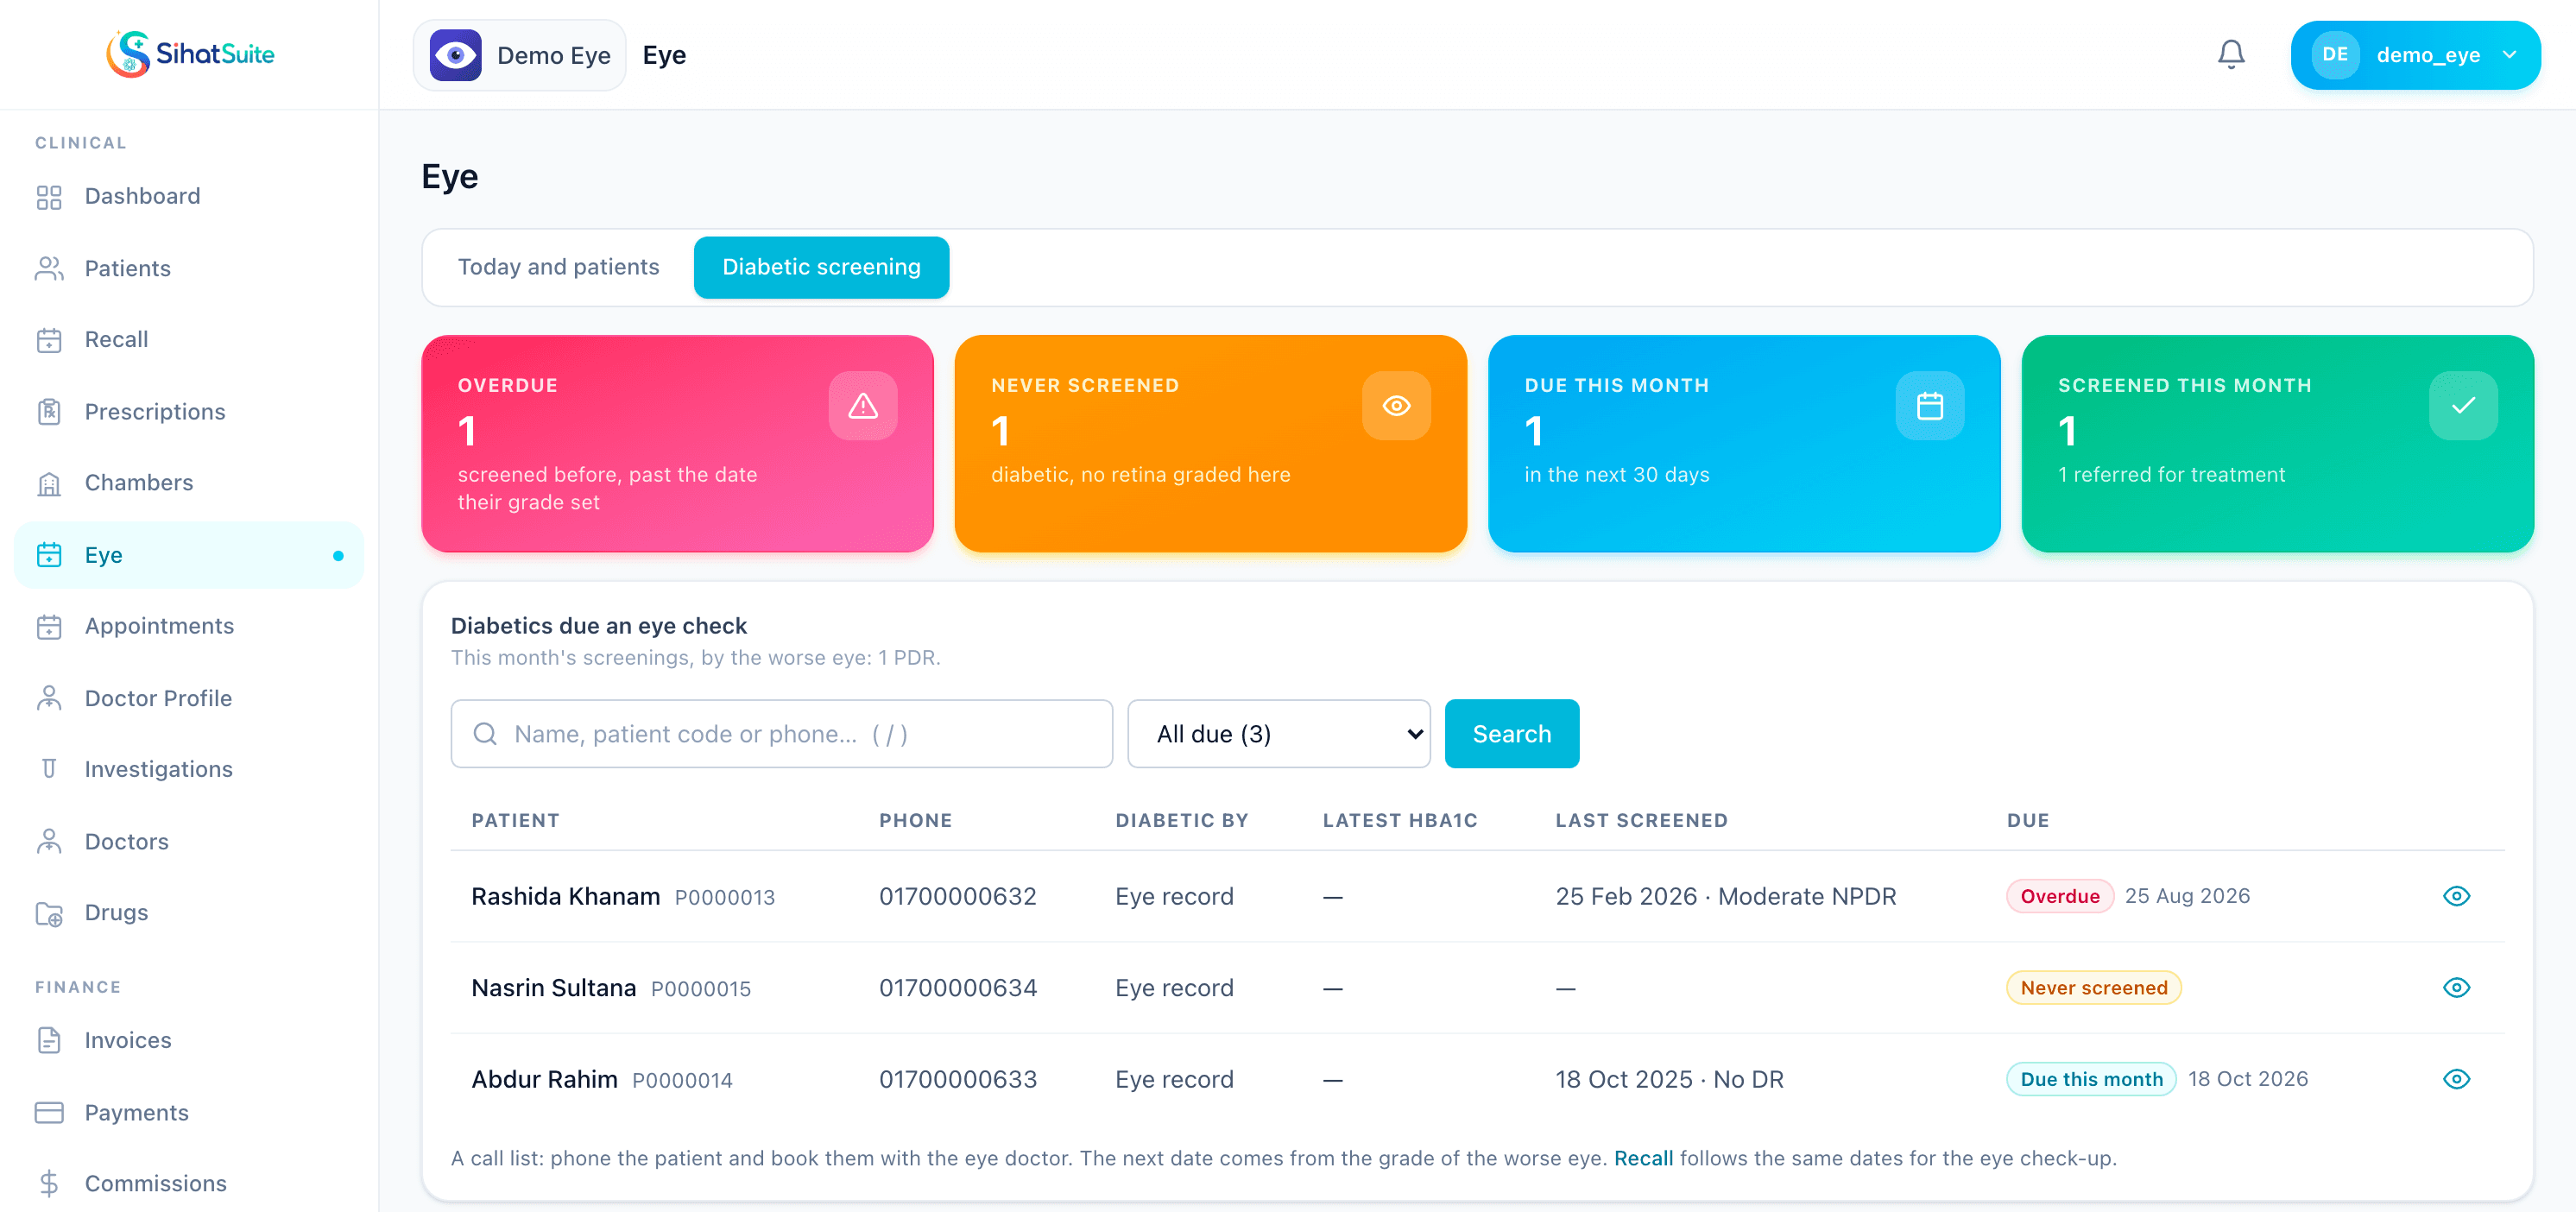Image resolution: width=2576 pixels, height=1212 pixels.
Task: Open Invoices under Finance
Action: tap(189, 1040)
